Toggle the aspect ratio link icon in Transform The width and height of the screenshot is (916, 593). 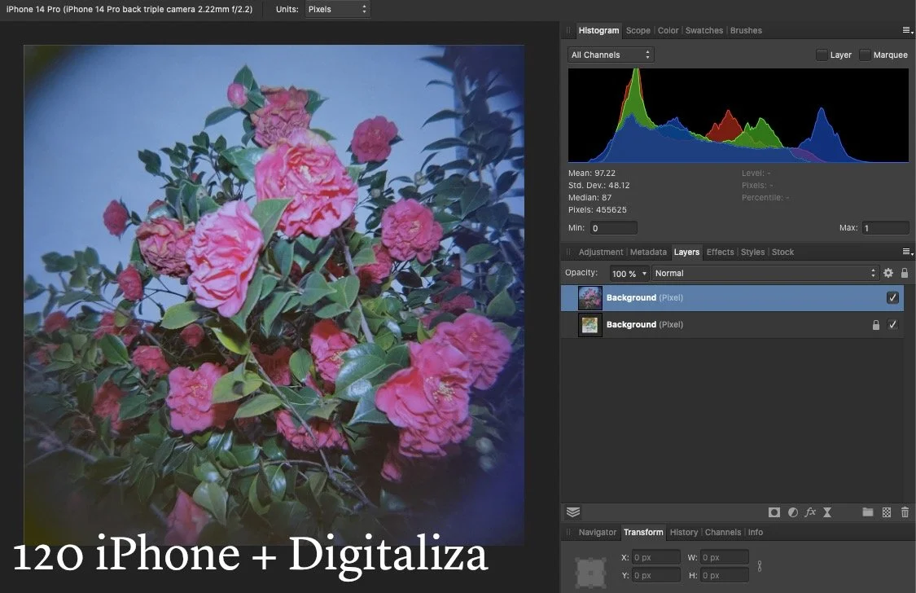pos(760,566)
